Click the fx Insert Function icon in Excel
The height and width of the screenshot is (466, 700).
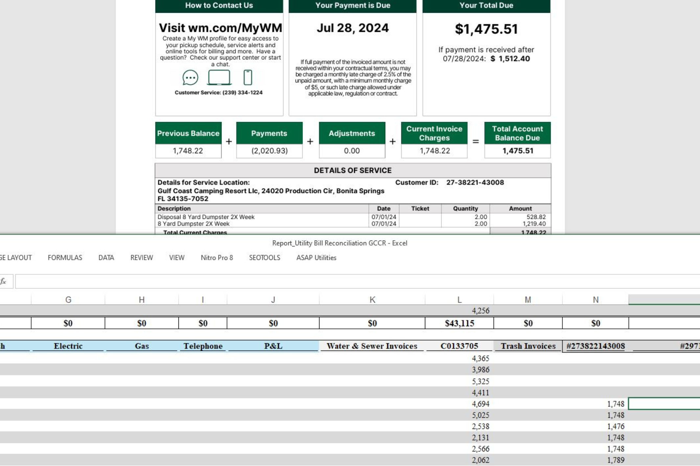pyautogui.click(x=3, y=281)
